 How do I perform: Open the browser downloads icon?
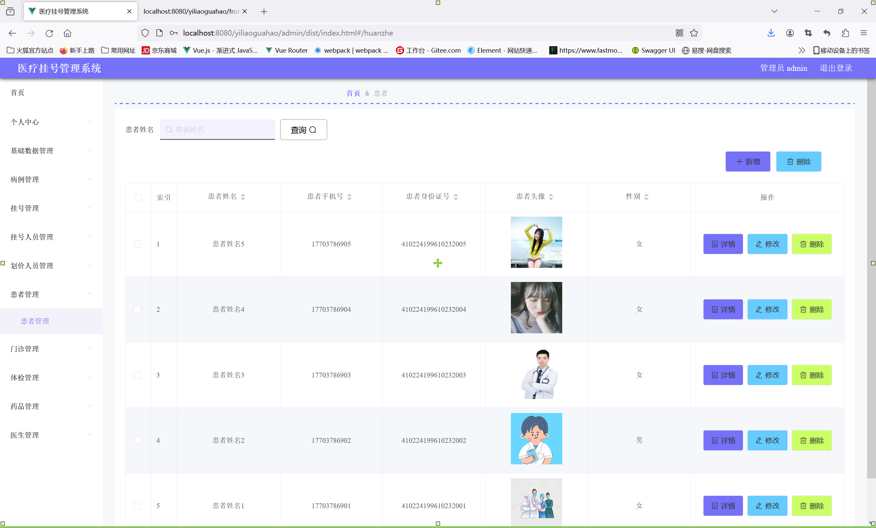coord(771,33)
